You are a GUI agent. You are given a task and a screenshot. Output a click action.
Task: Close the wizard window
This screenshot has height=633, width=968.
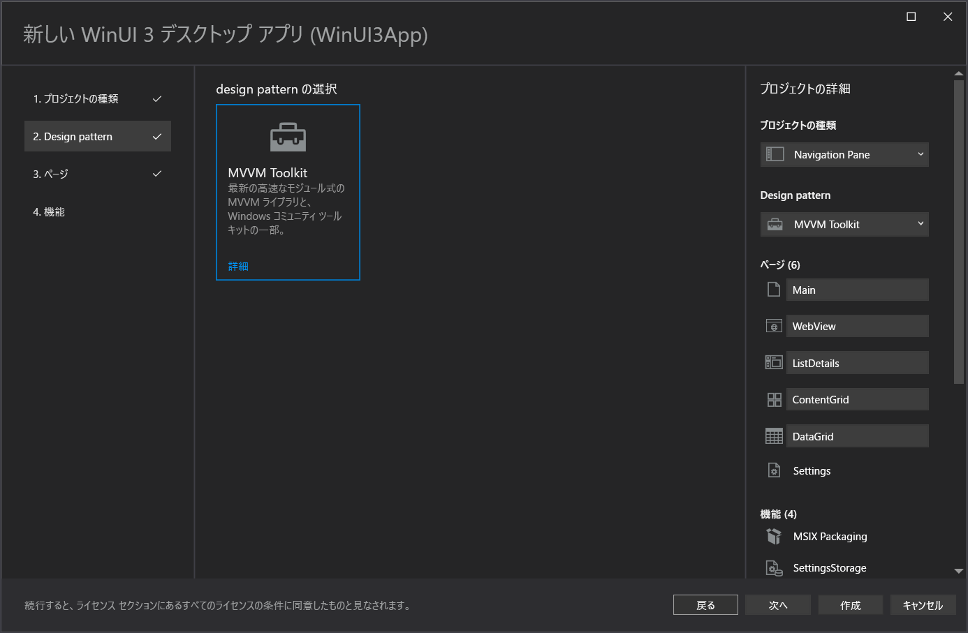(x=948, y=17)
